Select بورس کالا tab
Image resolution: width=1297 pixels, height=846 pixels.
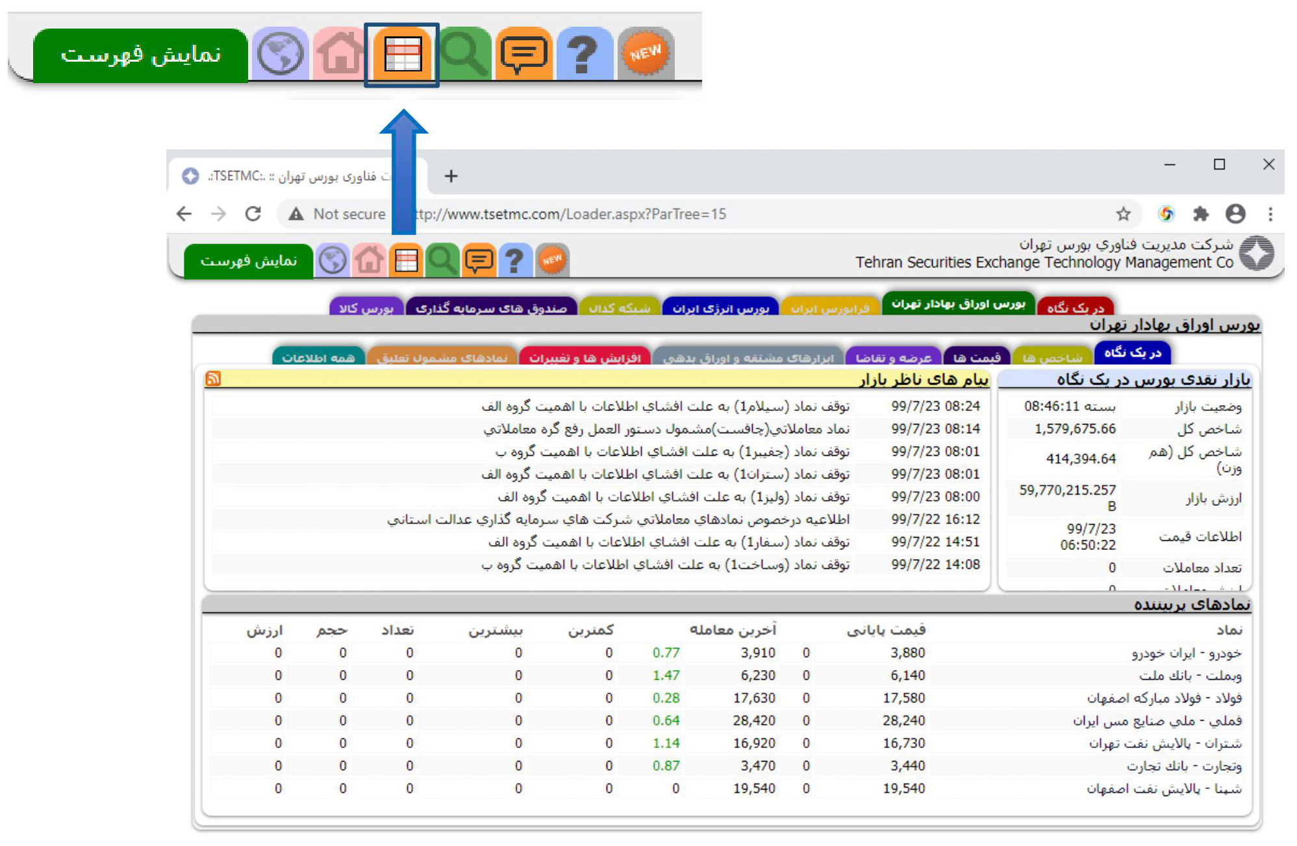click(366, 308)
